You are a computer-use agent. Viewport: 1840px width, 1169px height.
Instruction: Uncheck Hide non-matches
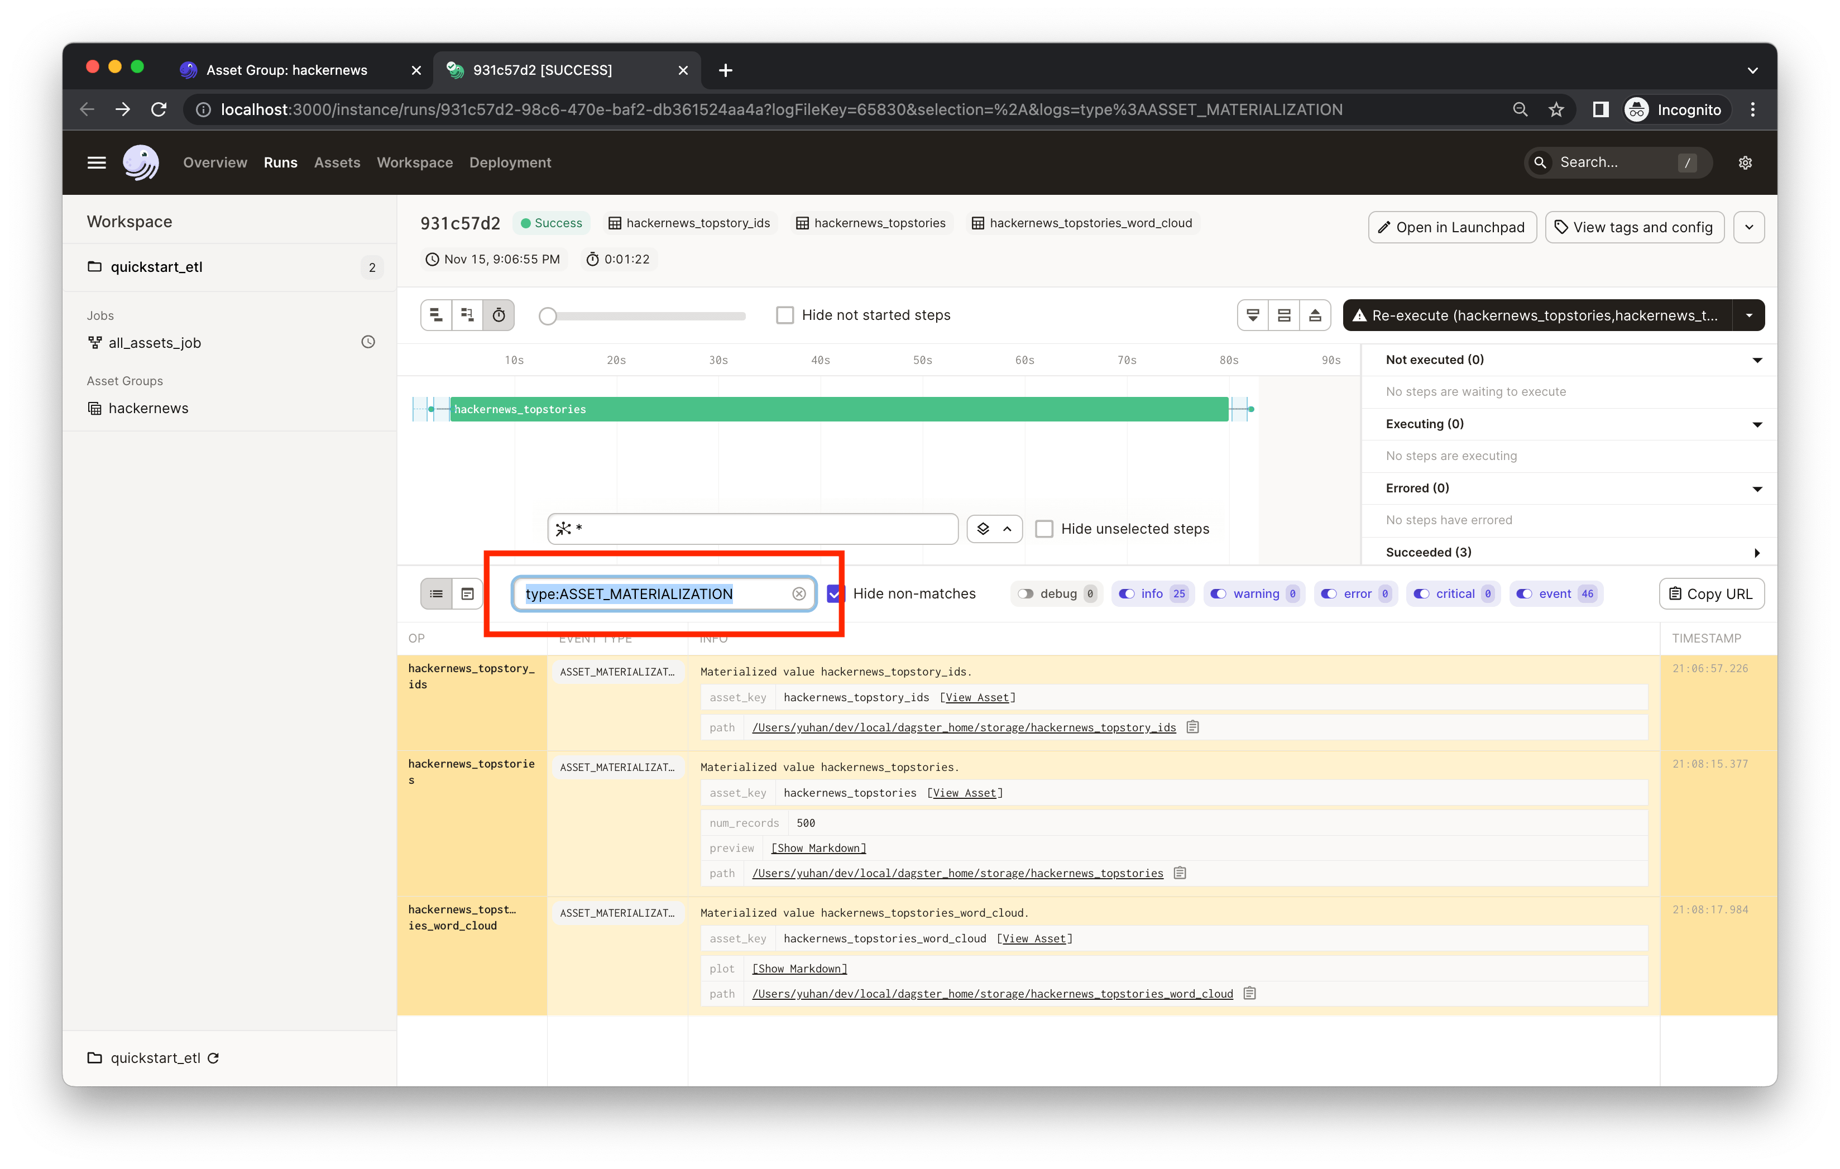836,593
